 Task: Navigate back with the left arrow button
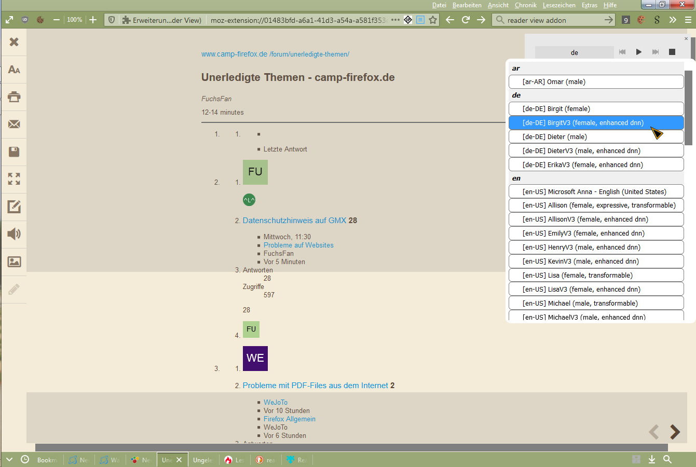(450, 20)
